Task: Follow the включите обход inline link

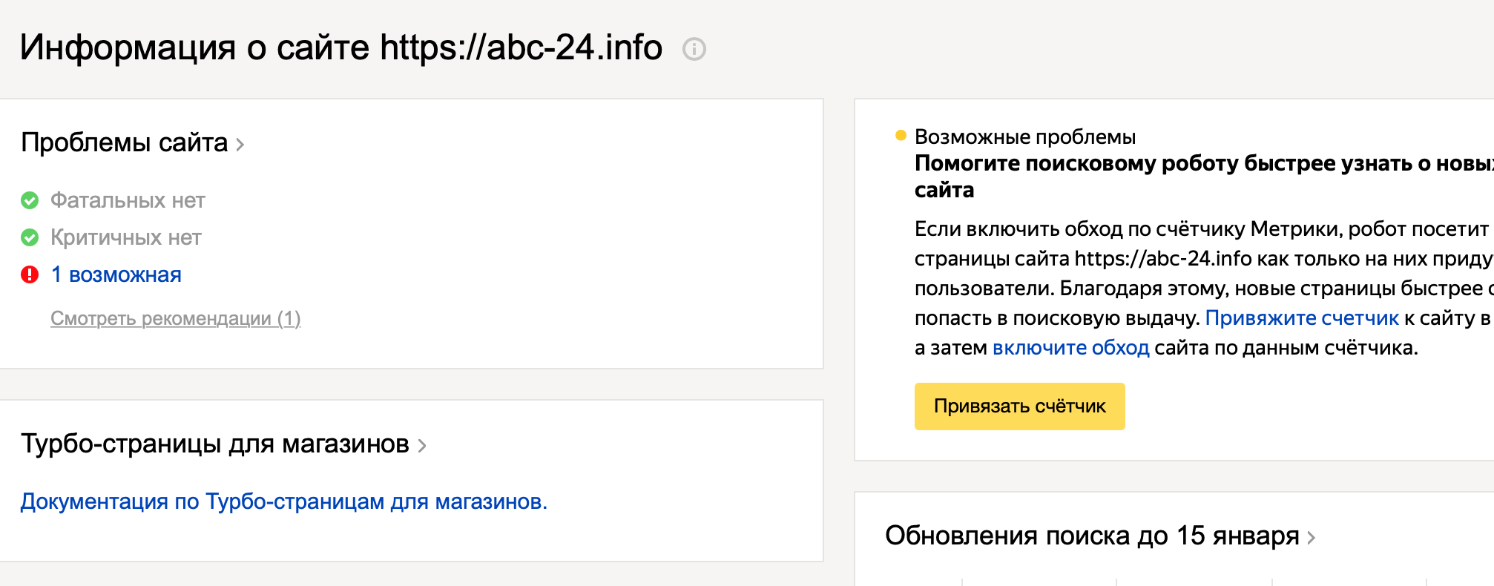Action: coord(1070,348)
